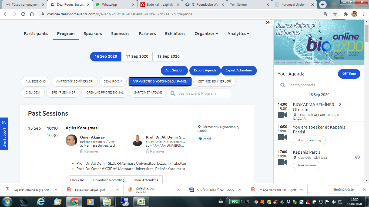Screen dimensions: 369x207
Task: Open the Live Support side tab
Action: click(x=4, y=134)
